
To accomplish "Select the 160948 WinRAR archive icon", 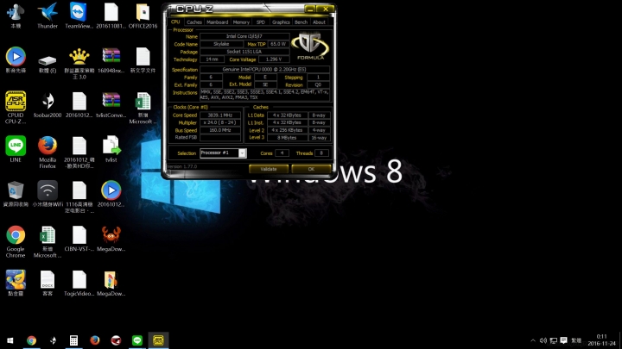I will (111, 60).
